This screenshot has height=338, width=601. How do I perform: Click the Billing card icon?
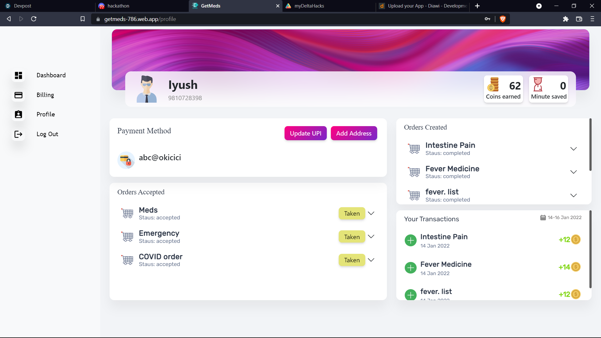point(18,95)
